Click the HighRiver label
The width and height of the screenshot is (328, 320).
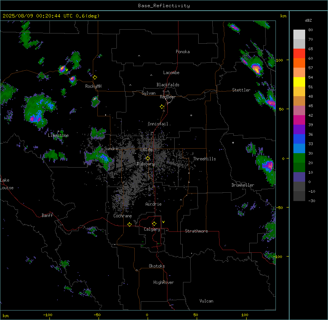[164, 282]
